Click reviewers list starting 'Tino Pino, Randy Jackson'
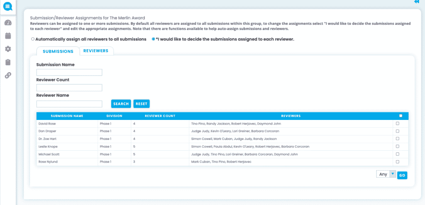The image size is (425, 205). coord(236,124)
